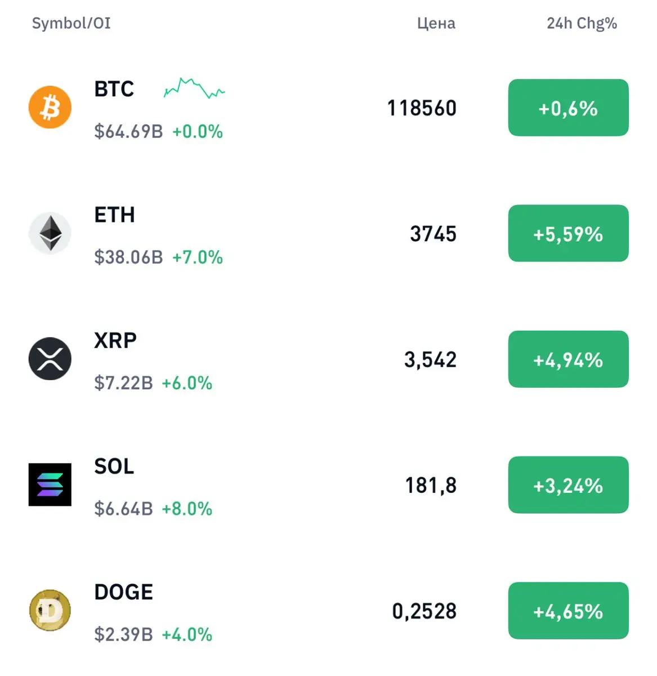Sort by the 24h Chg% column header
Image resolution: width=657 pixels, height=676 pixels.
582,23
